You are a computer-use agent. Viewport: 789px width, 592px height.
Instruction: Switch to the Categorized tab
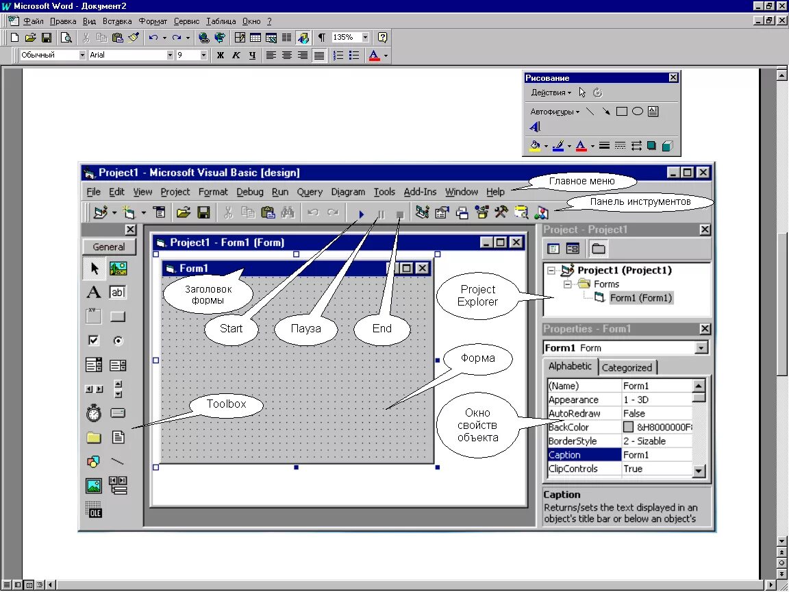627,367
